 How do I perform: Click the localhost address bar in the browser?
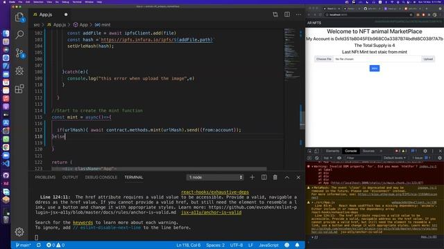pos(368,15)
